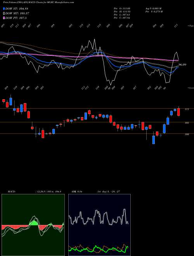Click the 'Tops' label at chart right
The height and width of the screenshot is (256, 194).
click(x=191, y=26)
